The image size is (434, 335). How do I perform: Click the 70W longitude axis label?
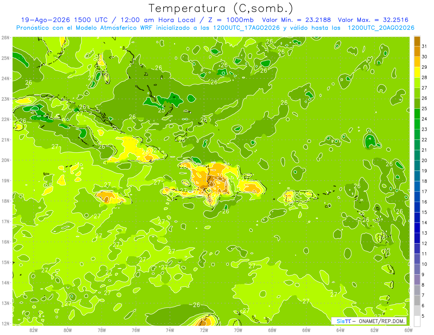click(238, 330)
